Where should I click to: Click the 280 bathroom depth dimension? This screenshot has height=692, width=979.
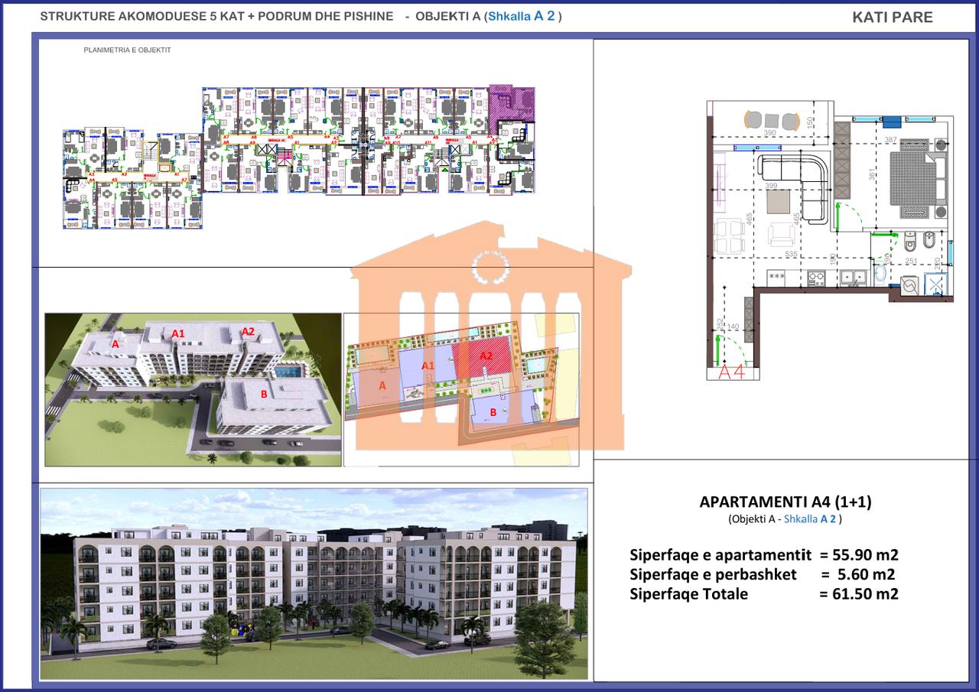[937, 264]
